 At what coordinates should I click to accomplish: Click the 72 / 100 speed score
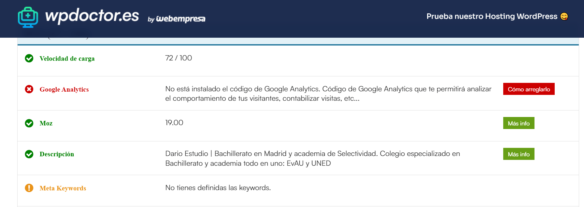coord(178,58)
